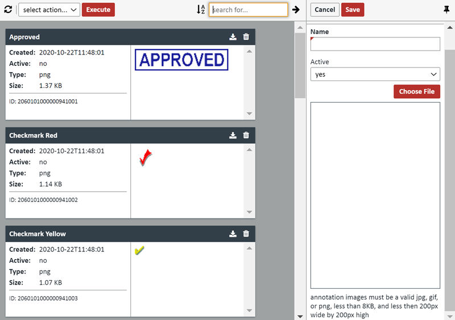This screenshot has width=455, height=320.
Task: Download the Approved annotation image
Action: coord(233,37)
